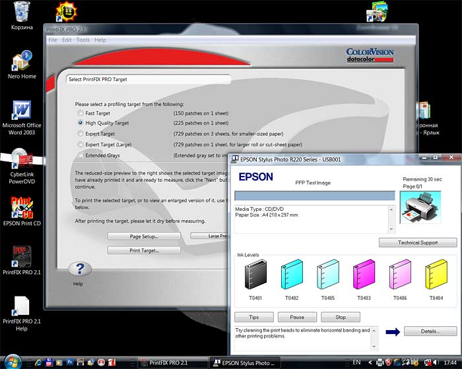Click the red shield security tray icon

click(x=388, y=362)
